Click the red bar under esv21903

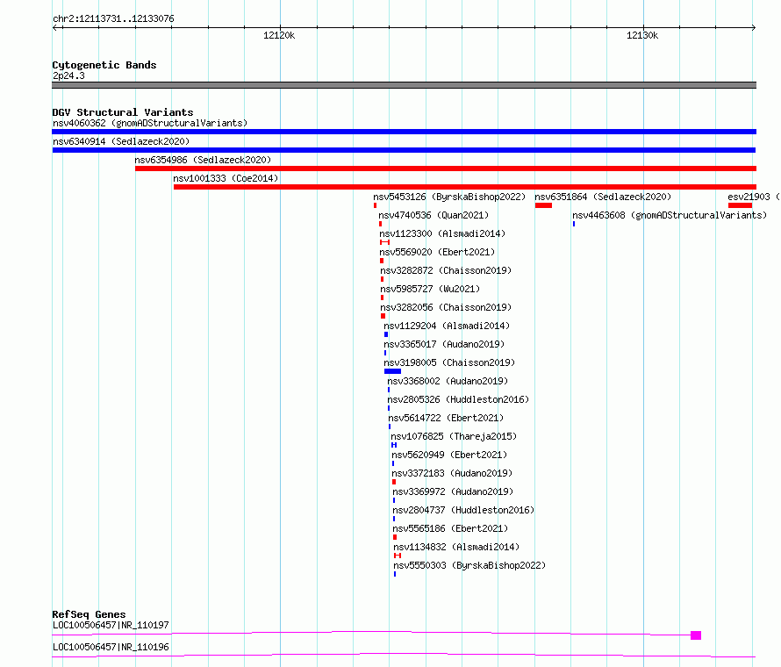point(740,205)
